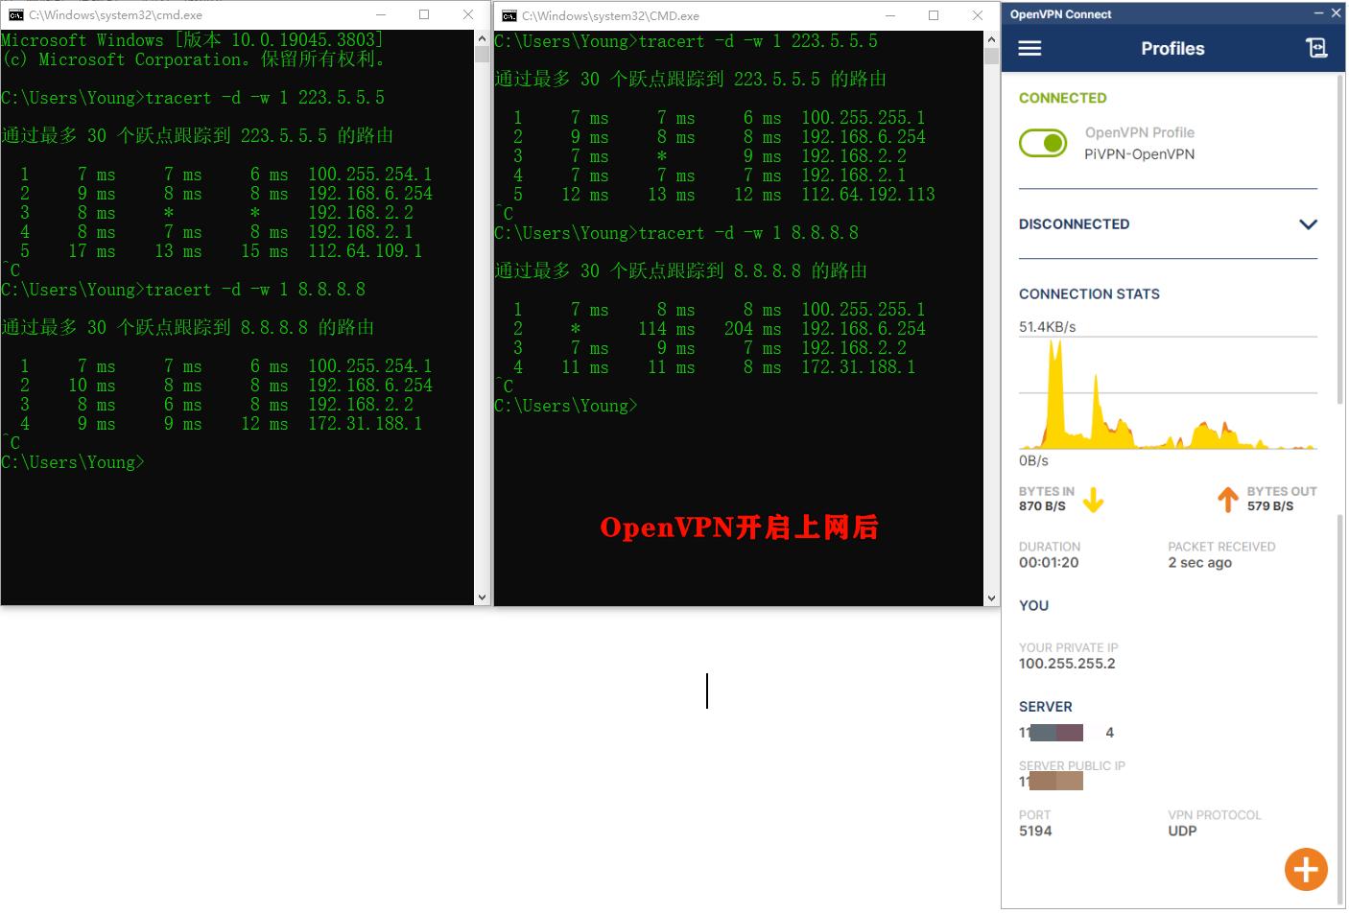Image resolution: width=1349 pixels, height=914 pixels.
Task: Click scroll up arrow in second CMD window
Action: point(991,39)
